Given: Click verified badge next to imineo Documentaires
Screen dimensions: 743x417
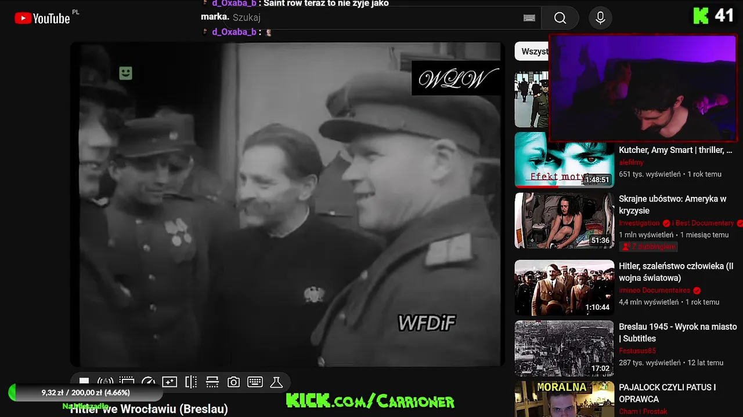Looking at the screenshot, I should (x=697, y=290).
